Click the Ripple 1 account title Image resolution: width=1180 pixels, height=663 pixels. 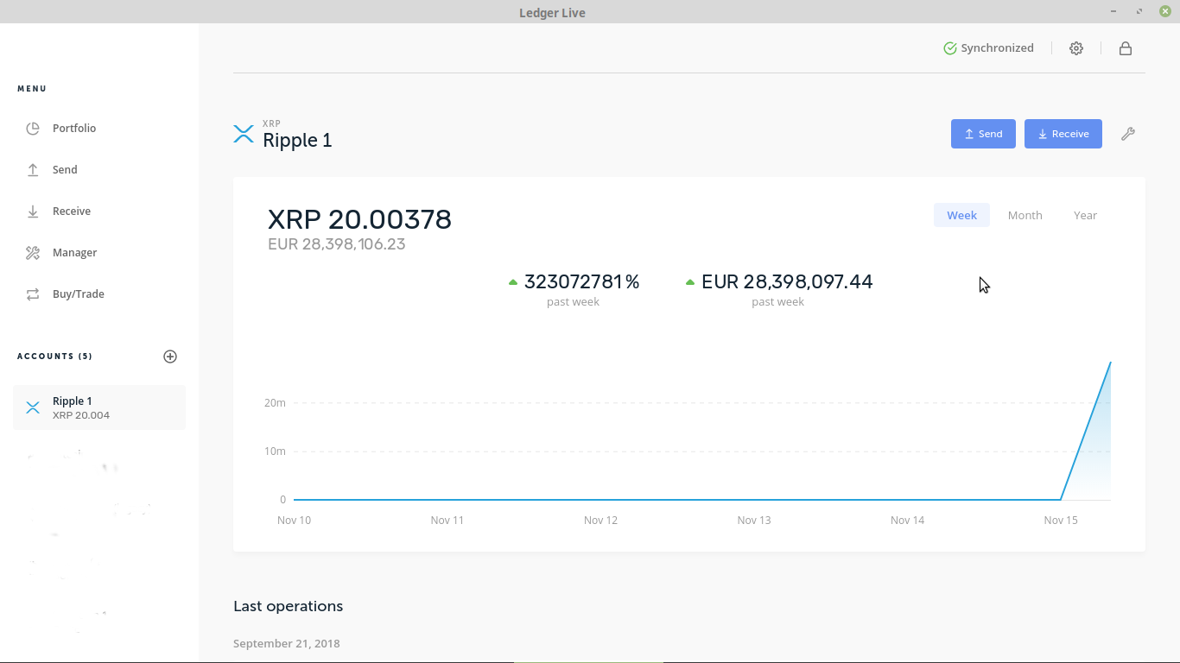coord(297,141)
